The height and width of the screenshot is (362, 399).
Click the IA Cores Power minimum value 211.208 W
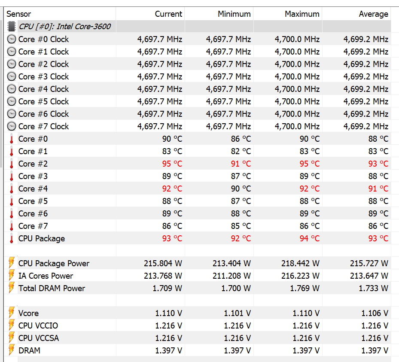[x=231, y=276]
